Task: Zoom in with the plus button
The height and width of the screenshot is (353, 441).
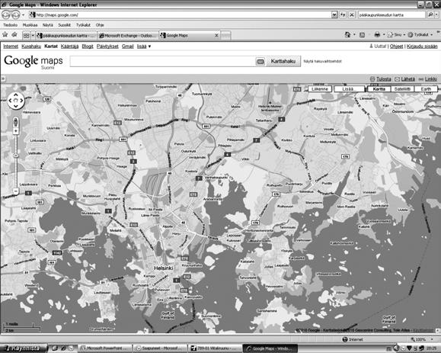Action: tap(16, 131)
